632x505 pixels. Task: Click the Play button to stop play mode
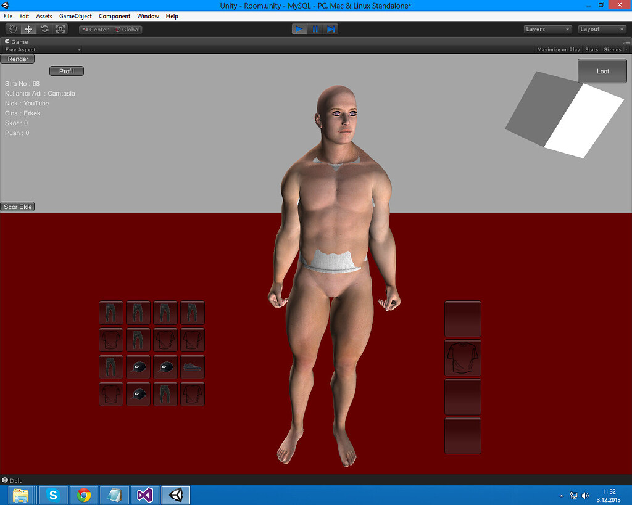click(299, 28)
